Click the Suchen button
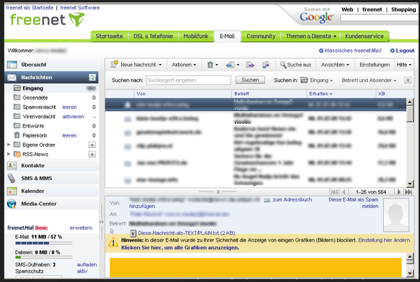Viewport: 420px width, 282px height. pos(250,80)
